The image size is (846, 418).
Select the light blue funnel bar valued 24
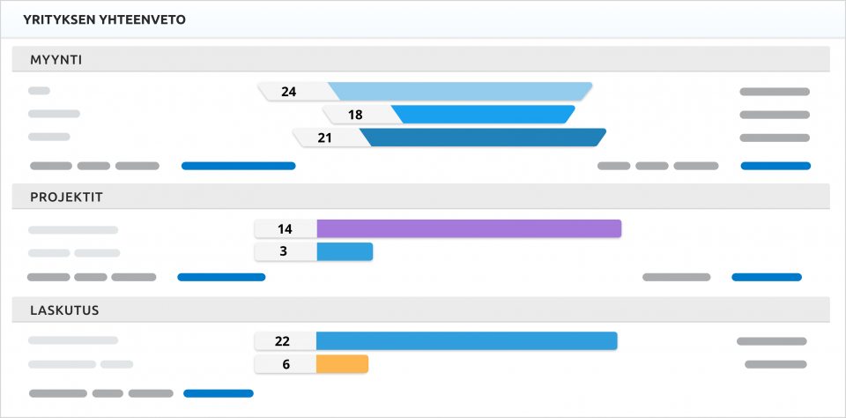tap(460, 91)
